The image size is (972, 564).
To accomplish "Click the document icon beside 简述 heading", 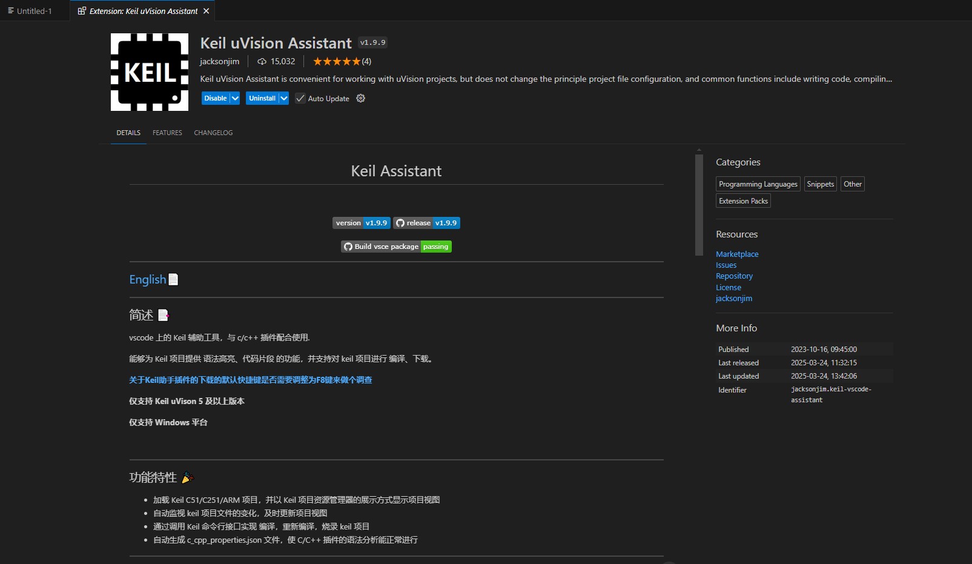I will coord(164,315).
